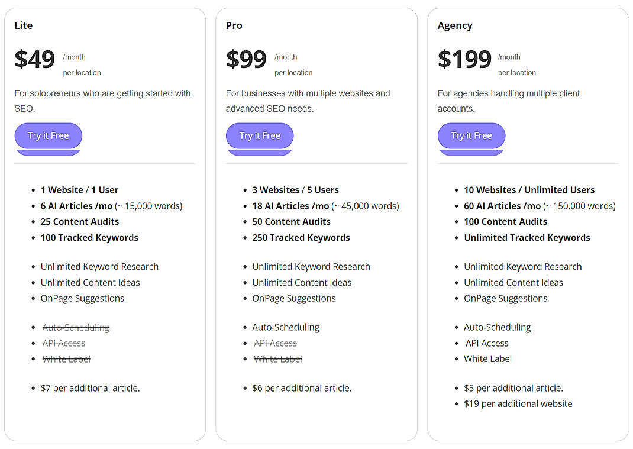Select the Lite plan title
Viewport: 633px width, 449px height.
coord(23,25)
